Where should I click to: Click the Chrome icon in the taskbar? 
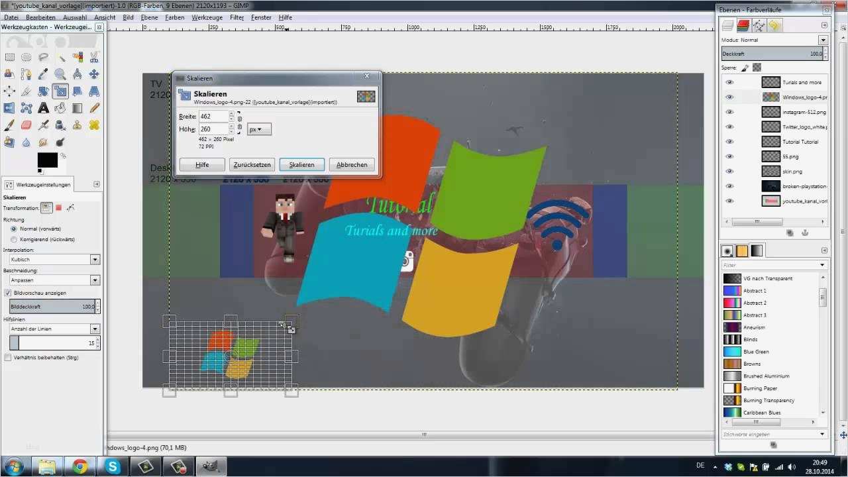pyautogui.click(x=80, y=466)
